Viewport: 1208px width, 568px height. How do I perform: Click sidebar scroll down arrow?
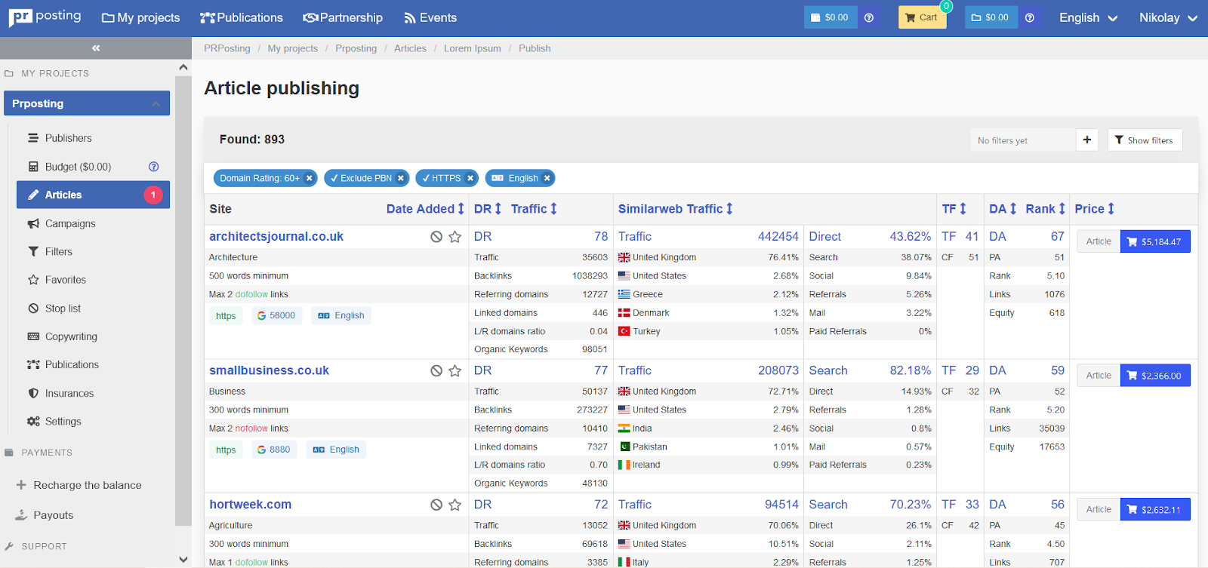(x=183, y=560)
